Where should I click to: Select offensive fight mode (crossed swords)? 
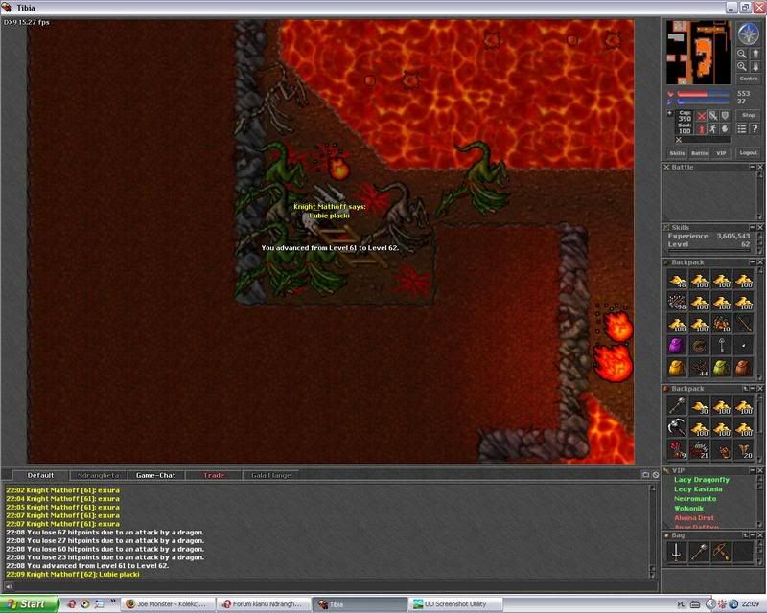pos(702,116)
